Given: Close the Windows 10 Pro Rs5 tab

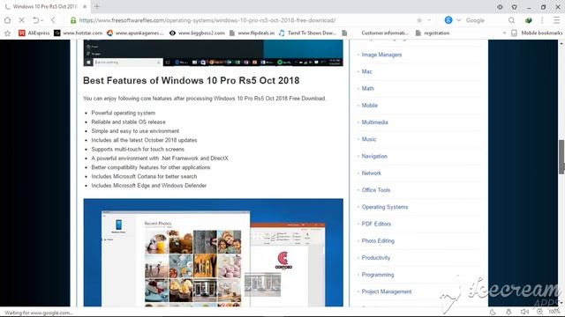Looking at the screenshot, I should pos(85,6).
